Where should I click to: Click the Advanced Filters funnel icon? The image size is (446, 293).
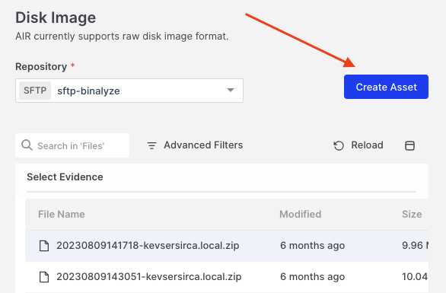click(151, 145)
